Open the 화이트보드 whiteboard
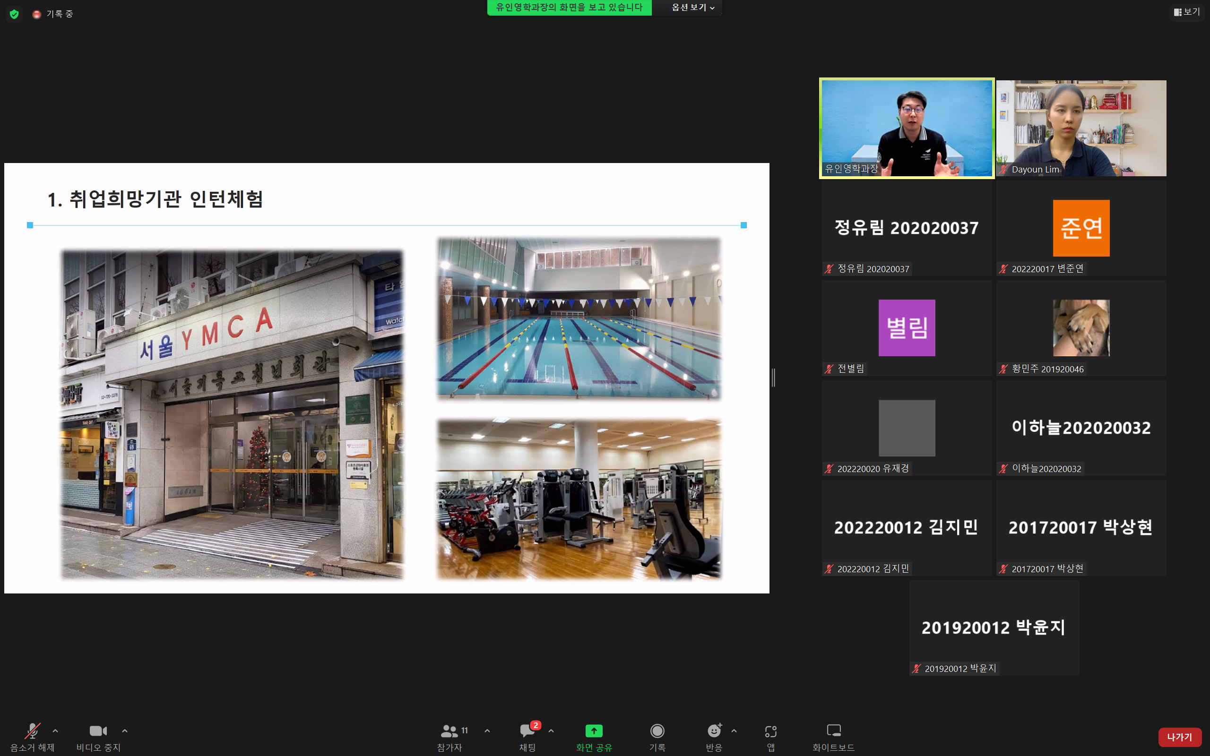Image resolution: width=1210 pixels, height=756 pixels. pyautogui.click(x=833, y=737)
